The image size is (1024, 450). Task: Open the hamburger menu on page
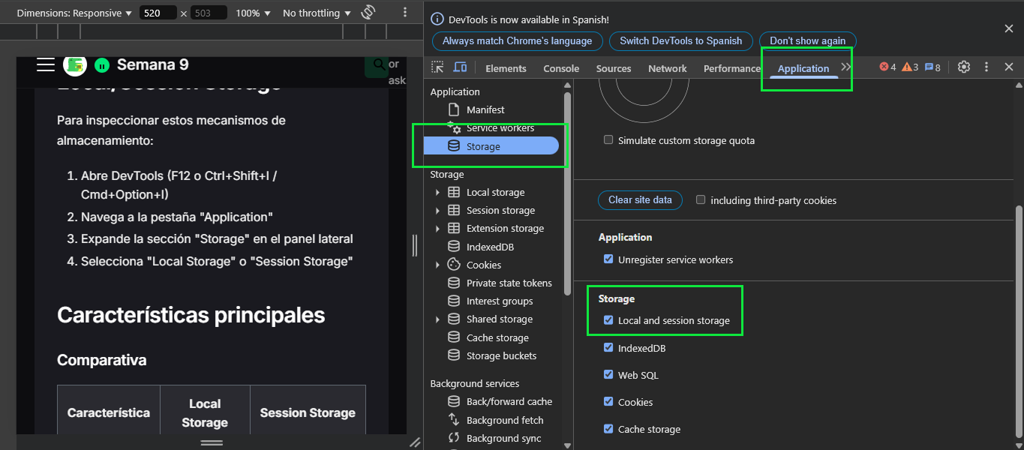coord(46,65)
